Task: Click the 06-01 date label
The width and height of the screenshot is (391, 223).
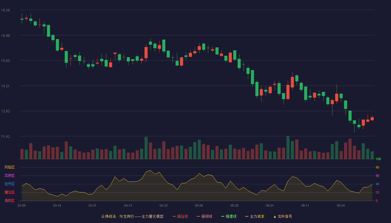Action: pyautogui.click(x=270, y=205)
